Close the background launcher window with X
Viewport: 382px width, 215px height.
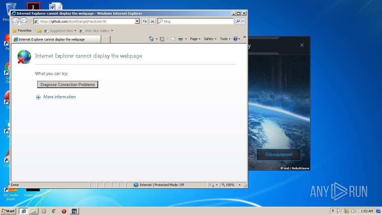(x=302, y=45)
